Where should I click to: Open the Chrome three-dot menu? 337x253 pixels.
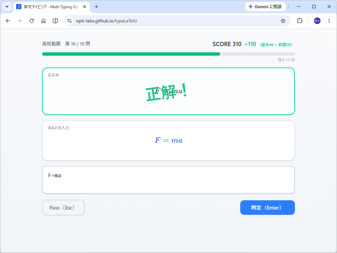(329, 21)
